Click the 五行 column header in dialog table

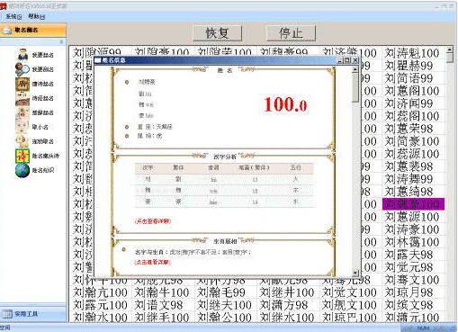295,167
